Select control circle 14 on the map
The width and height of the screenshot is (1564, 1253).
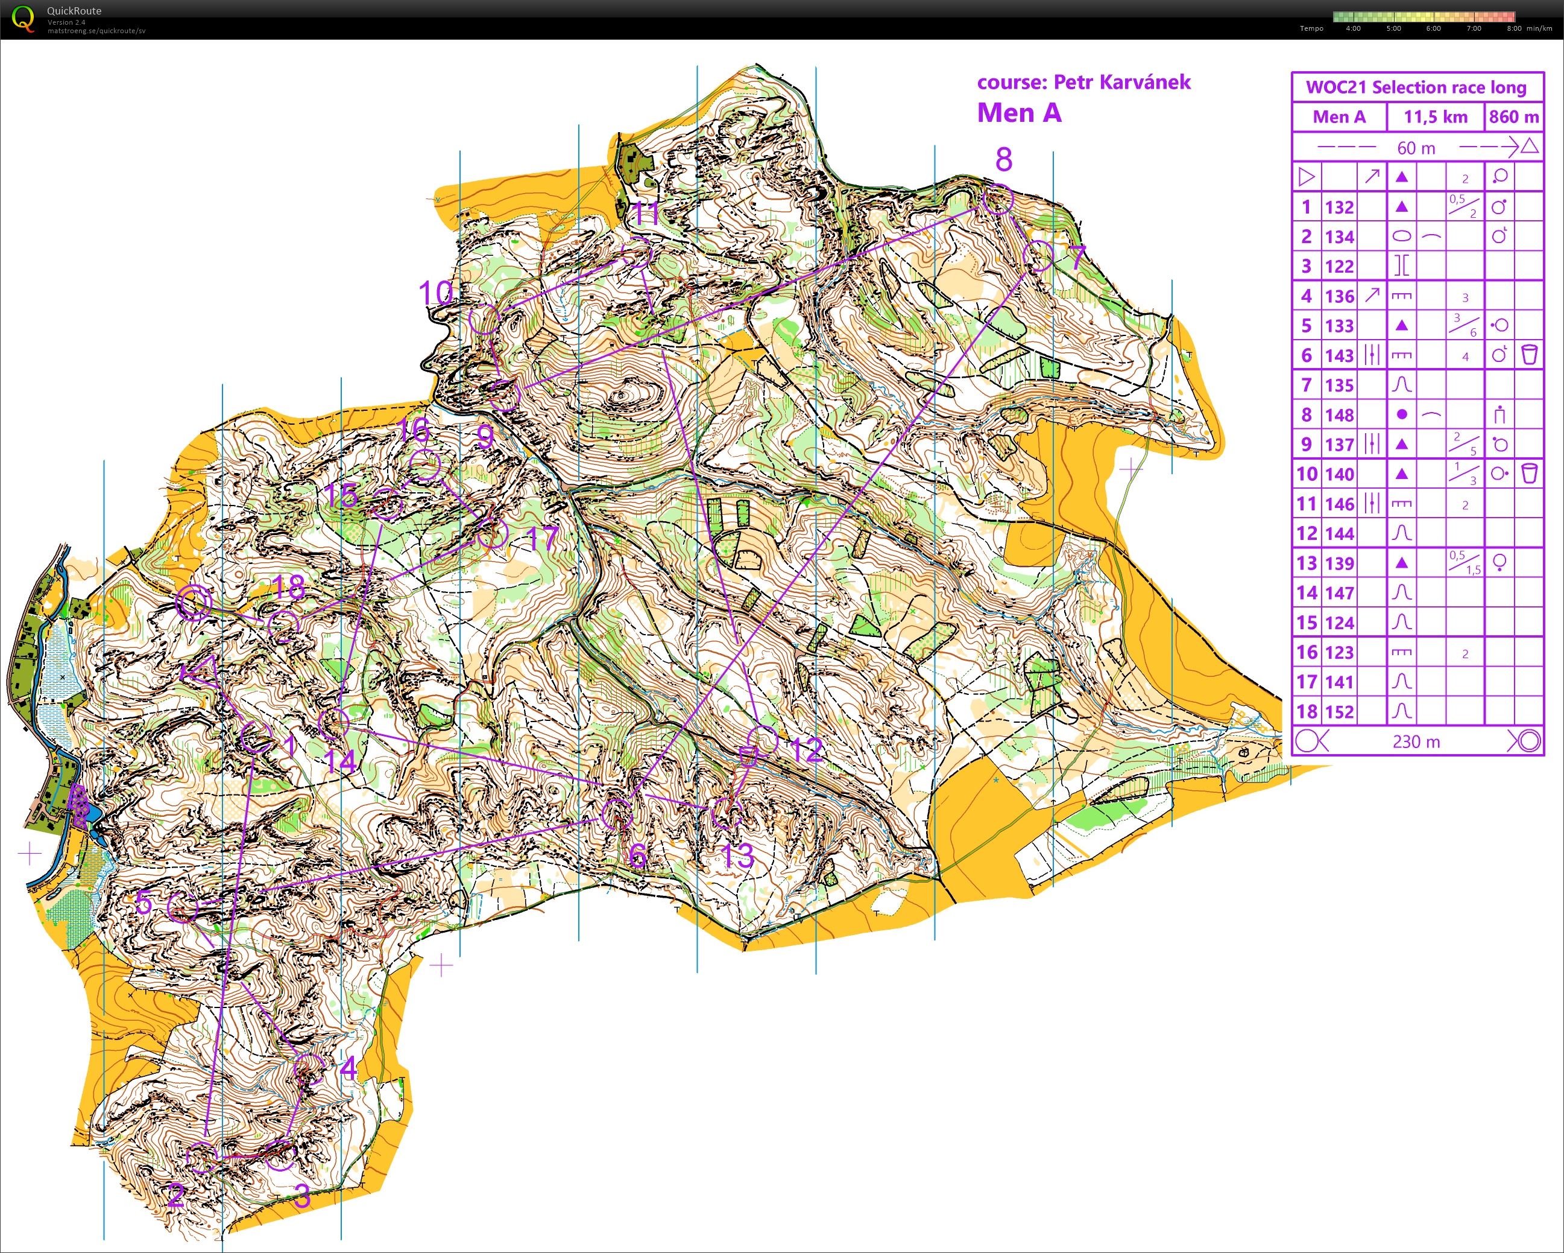(335, 723)
